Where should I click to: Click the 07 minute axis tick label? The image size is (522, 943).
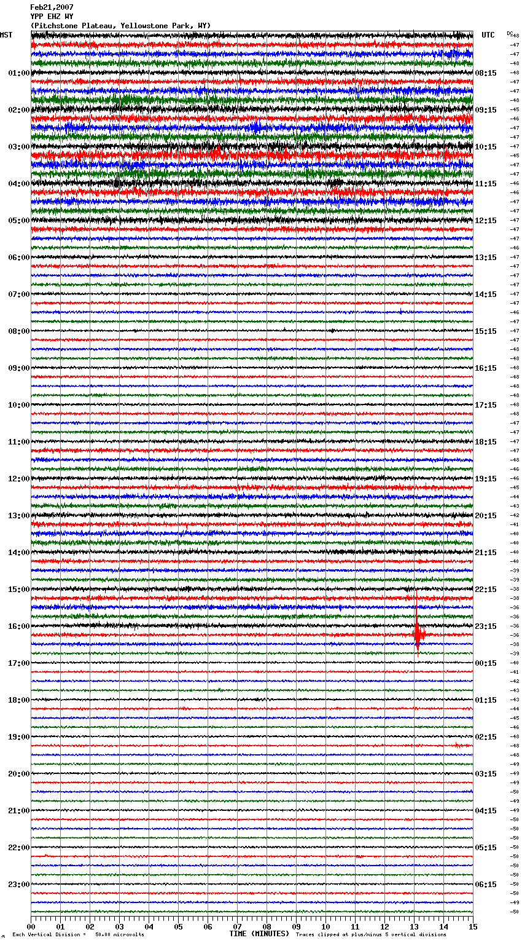(237, 926)
